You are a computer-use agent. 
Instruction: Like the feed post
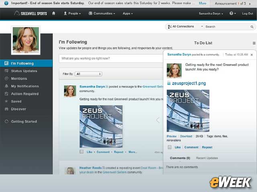[89, 152]
